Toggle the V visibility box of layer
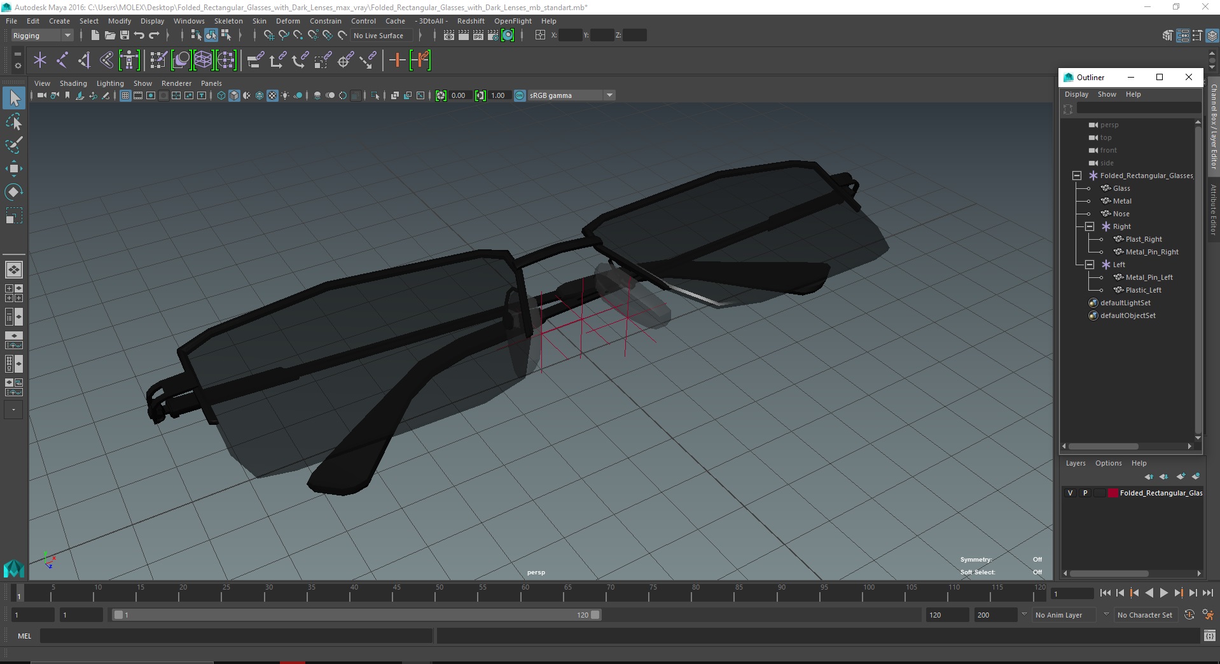Screen dimensions: 1220x664 click(1070, 493)
